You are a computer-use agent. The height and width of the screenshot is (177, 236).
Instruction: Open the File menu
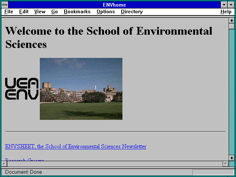pyautogui.click(x=9, y=12)
